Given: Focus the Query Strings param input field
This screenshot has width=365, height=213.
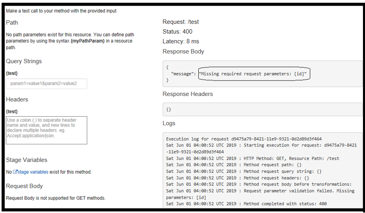Looking at the screenshot, I should tap(47, 84).
